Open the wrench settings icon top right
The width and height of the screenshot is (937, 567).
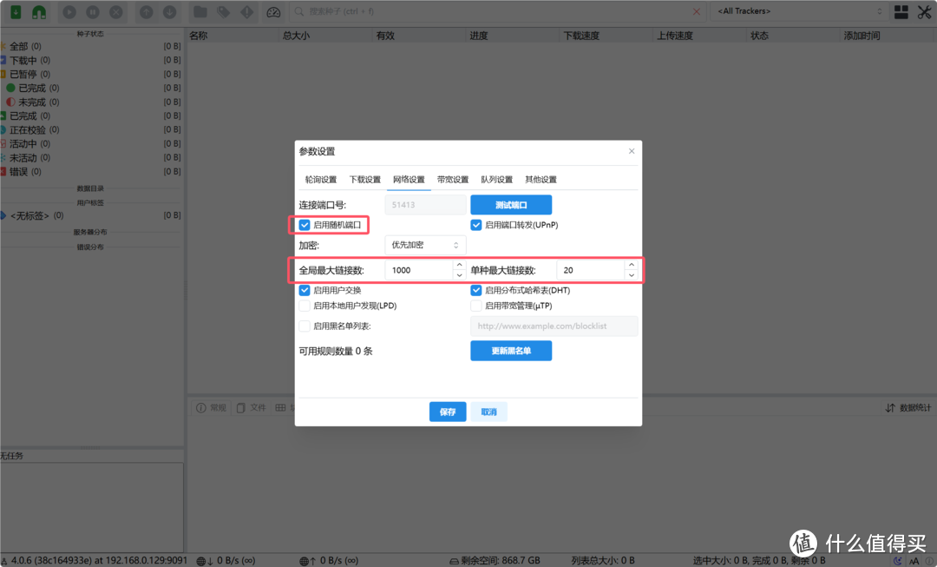point(924,12)
